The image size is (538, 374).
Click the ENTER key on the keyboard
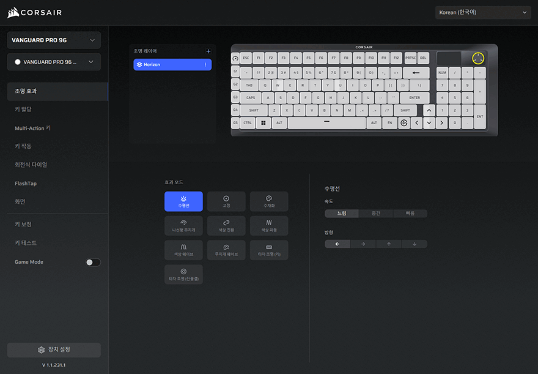pyautogui.click(x=415, y=98)
